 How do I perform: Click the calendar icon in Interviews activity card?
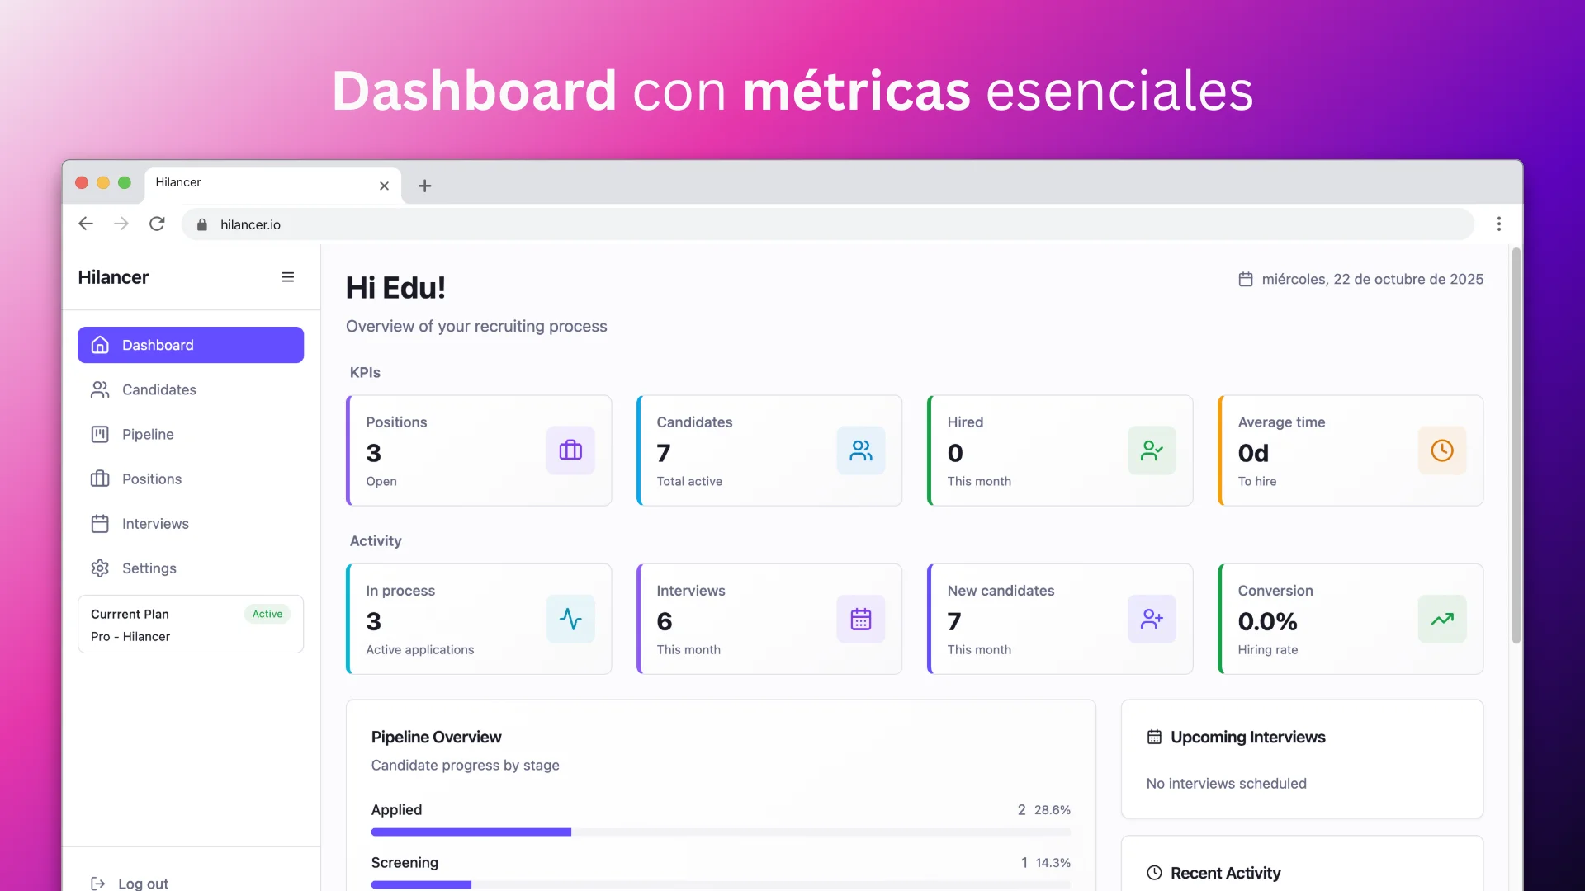pyautogui.click(x=861, y=619)
